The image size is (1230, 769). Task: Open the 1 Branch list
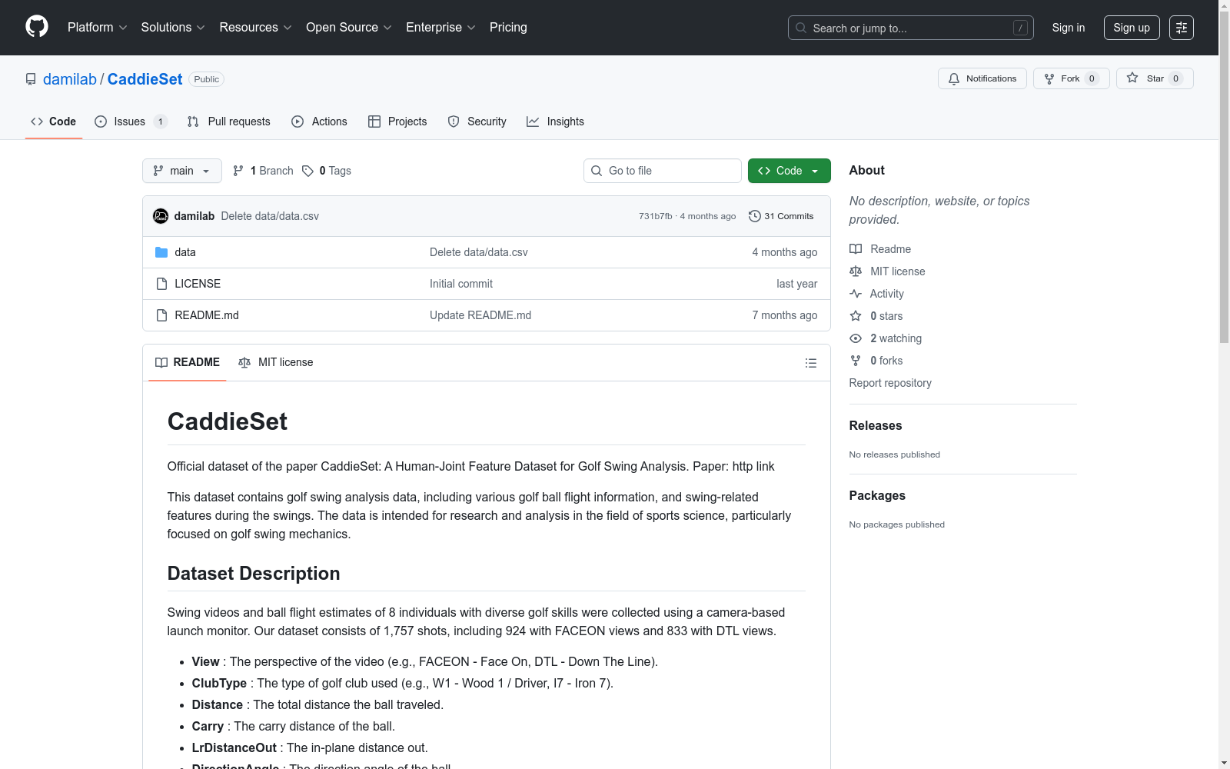tap(263, 171)
